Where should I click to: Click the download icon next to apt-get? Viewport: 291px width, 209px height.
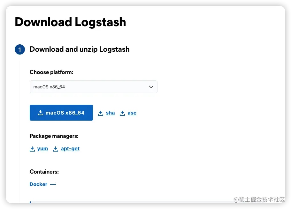[55, 149]
